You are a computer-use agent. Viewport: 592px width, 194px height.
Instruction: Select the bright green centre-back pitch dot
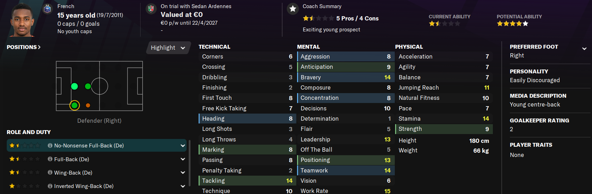pos(74,86)
